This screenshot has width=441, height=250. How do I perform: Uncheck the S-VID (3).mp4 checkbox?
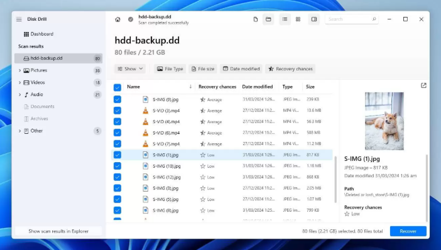(117, 111)
